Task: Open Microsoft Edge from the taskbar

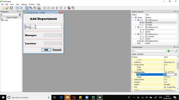Action: point(61,97)
